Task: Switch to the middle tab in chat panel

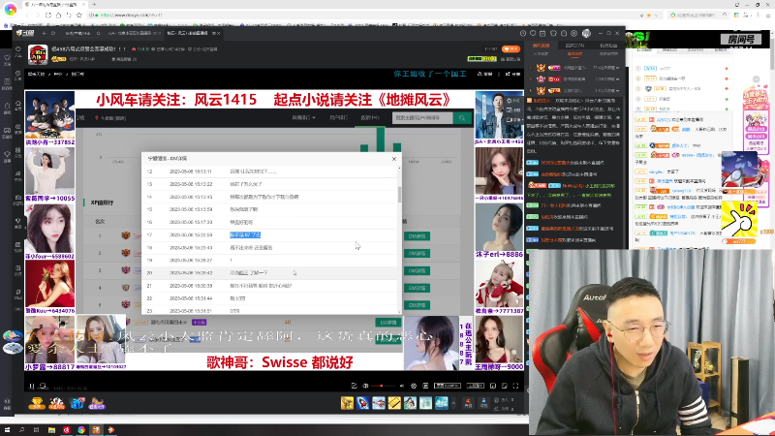Action: pyautogui.click(x=574, y=46)
